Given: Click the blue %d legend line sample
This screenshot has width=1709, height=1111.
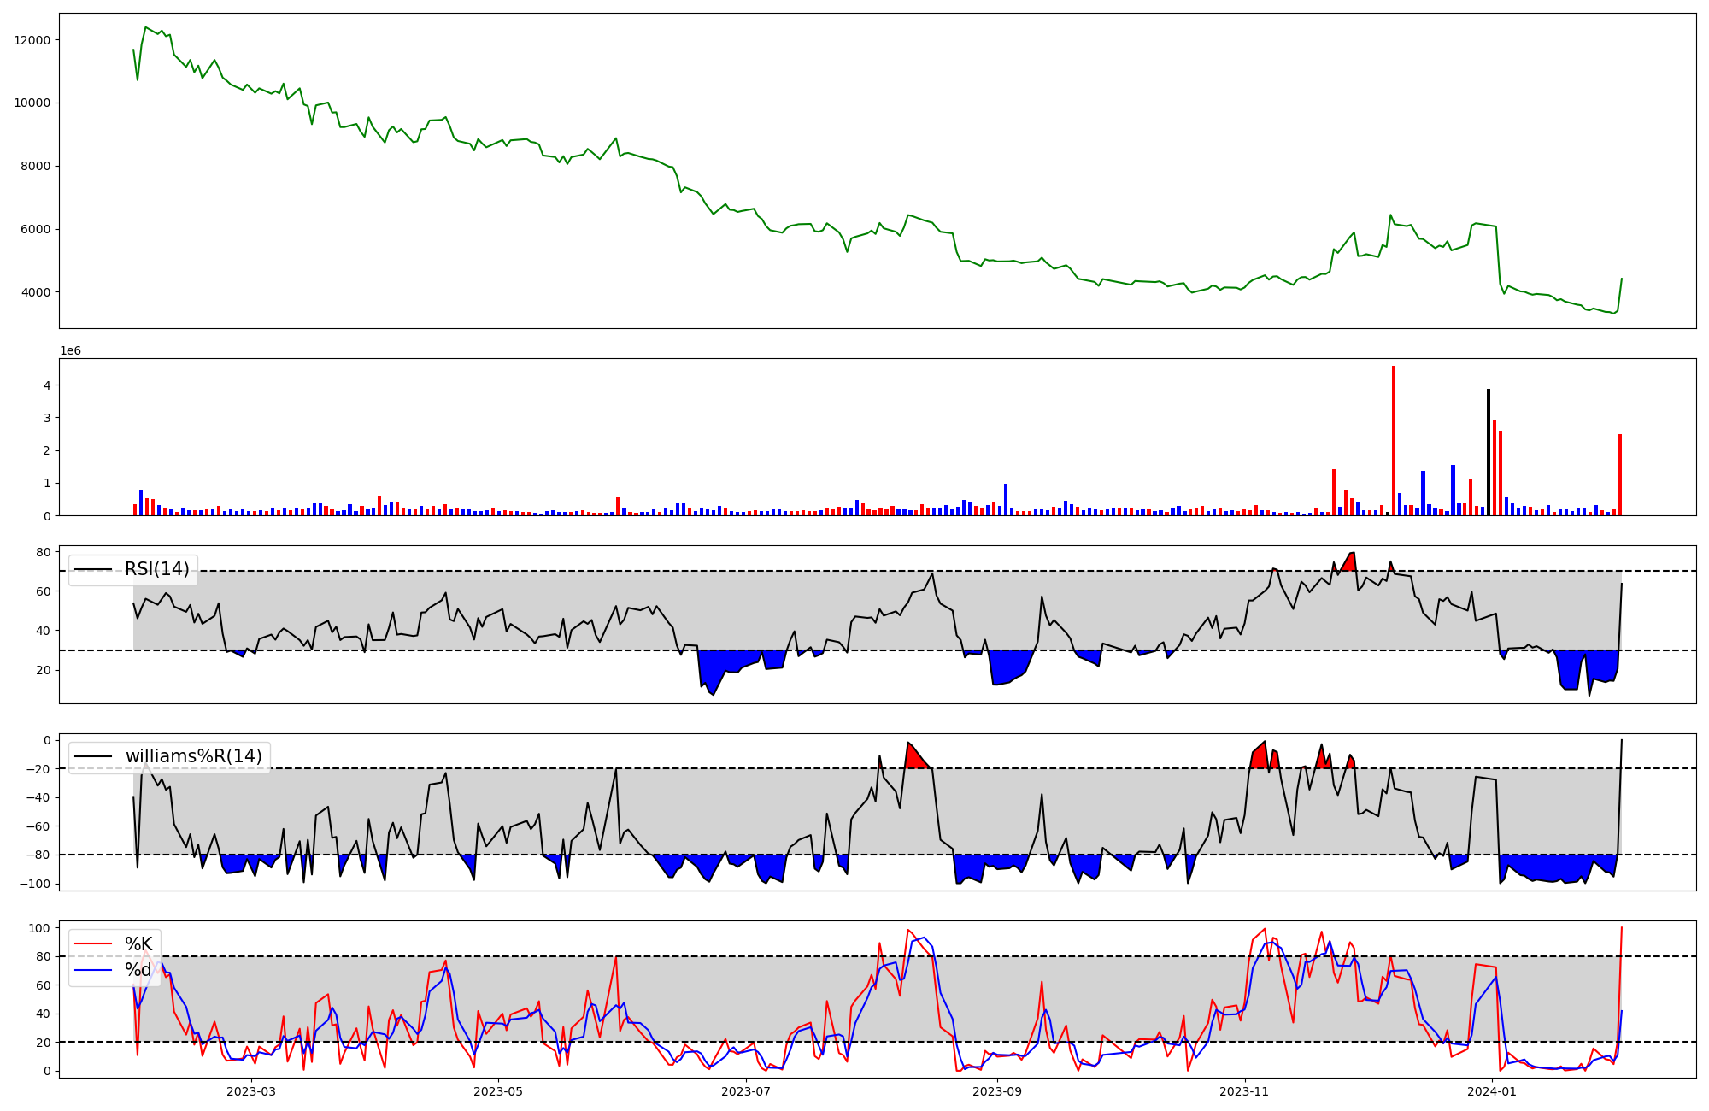Looking at the screenshot, I should click(93, 969).
